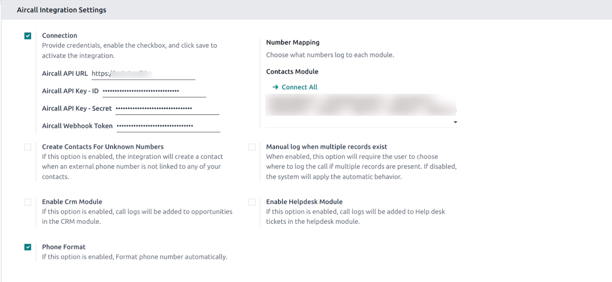
Task: Click the Enable Crm Module label
Action: (x=72, y=202)
